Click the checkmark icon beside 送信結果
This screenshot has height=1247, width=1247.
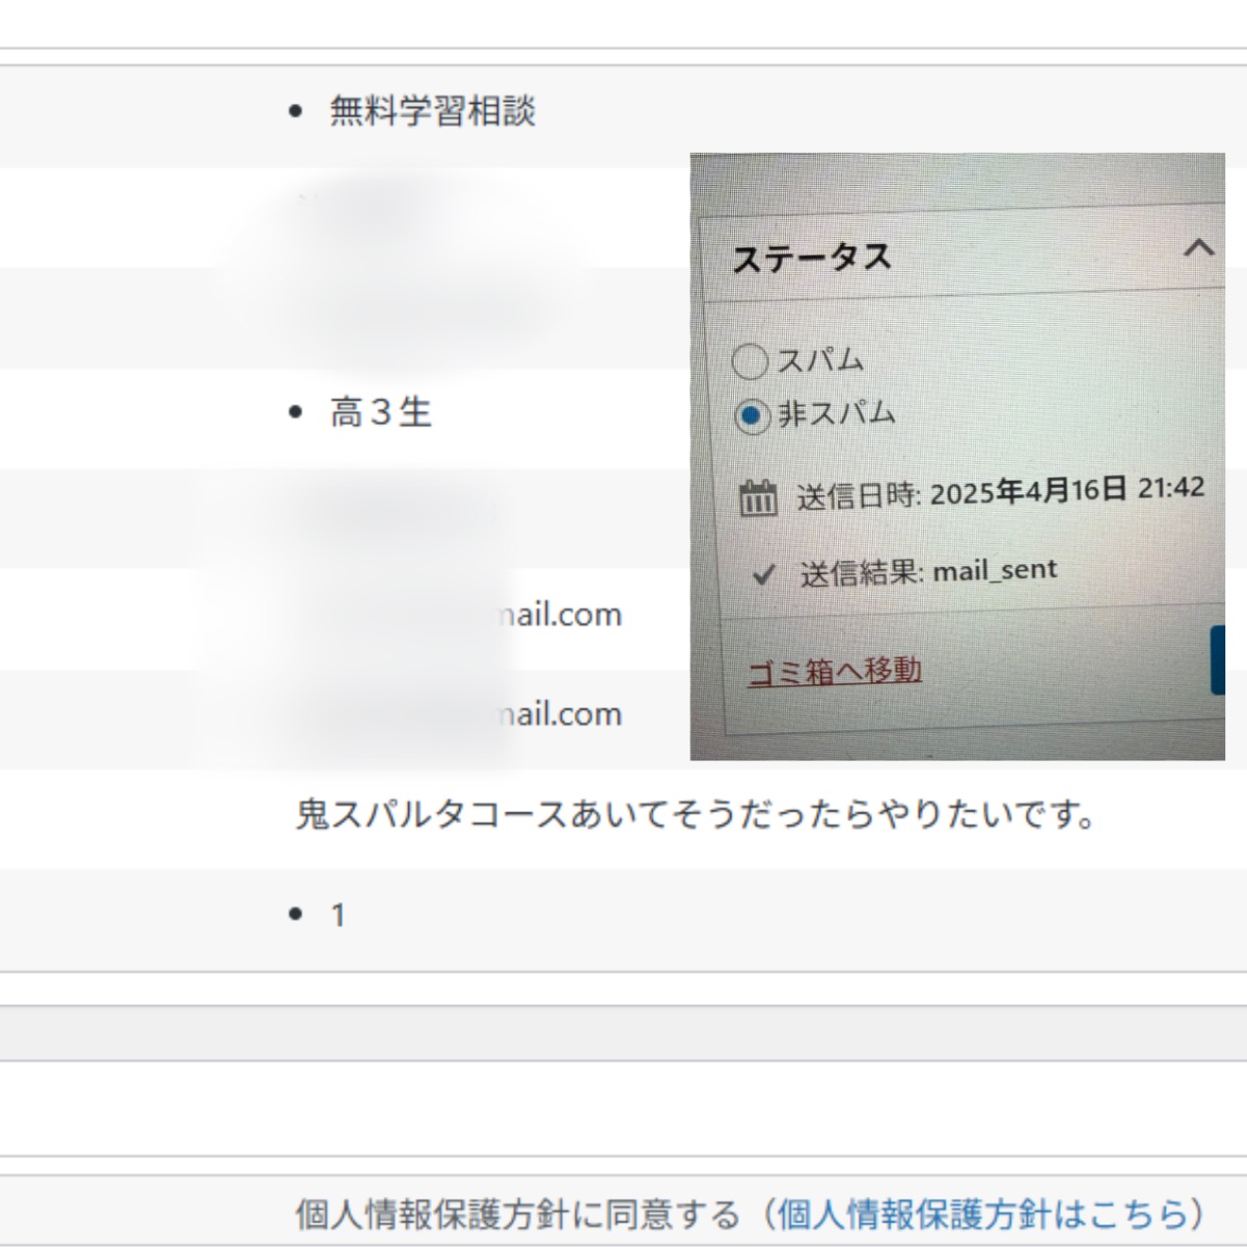(x=763, y=574)
